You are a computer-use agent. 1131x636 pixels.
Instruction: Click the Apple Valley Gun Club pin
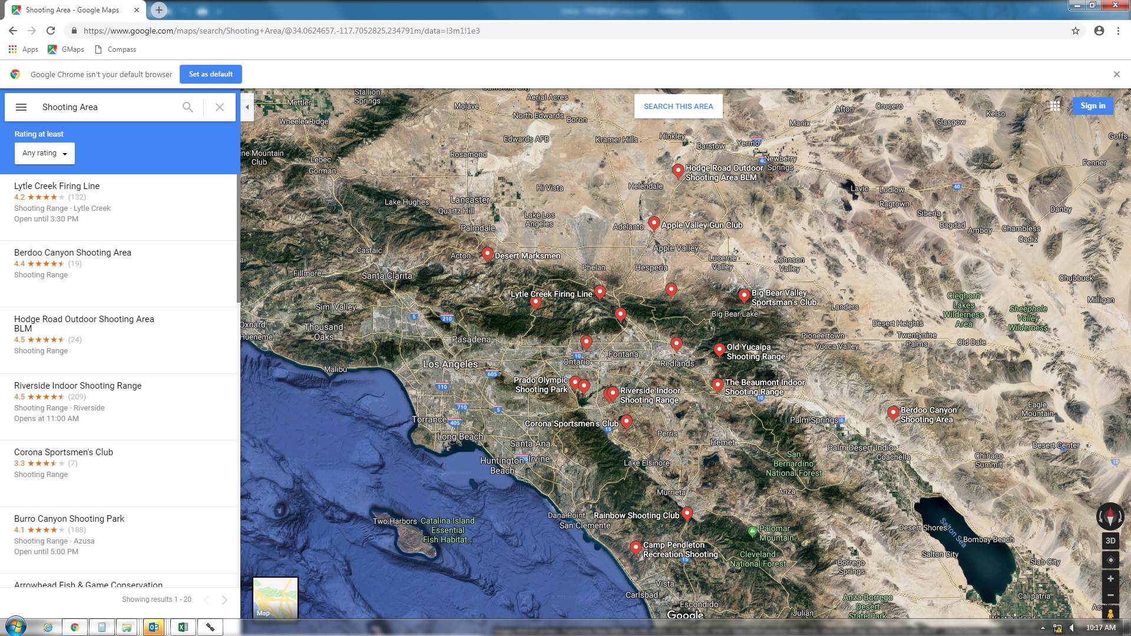pos(653,223)
